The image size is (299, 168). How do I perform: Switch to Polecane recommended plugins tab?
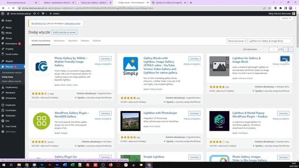(85, 41)
